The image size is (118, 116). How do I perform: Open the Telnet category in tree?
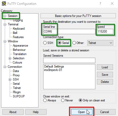tap(17, 88)
